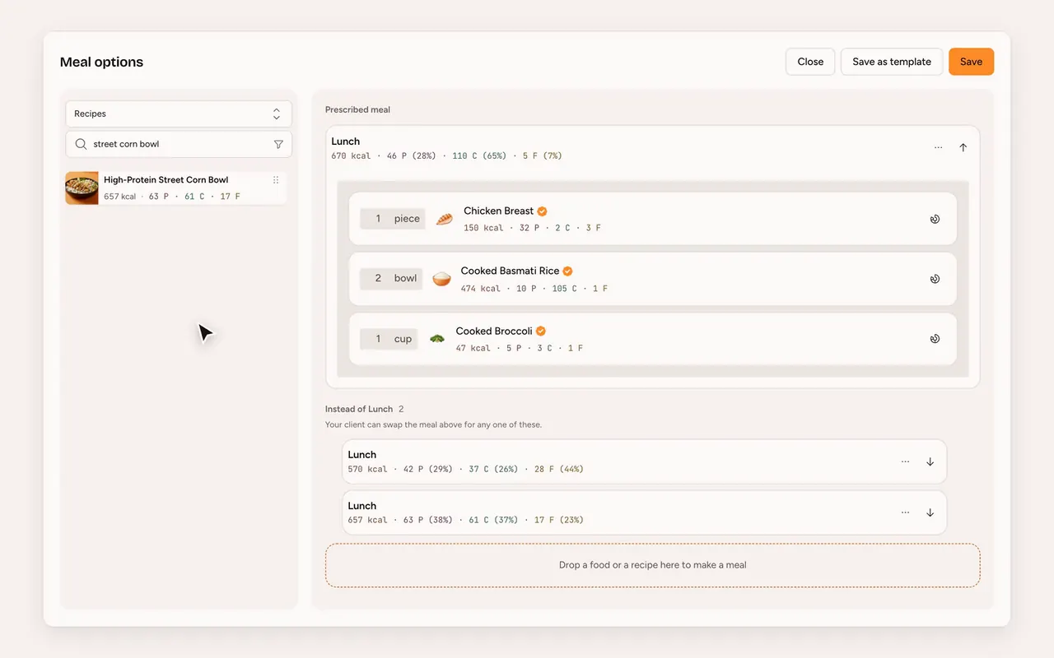Open the ellipsis menu for the 570 kcal Lunch
The height and width of the screenshot is (658, 1054).
(x=905, y=461)
